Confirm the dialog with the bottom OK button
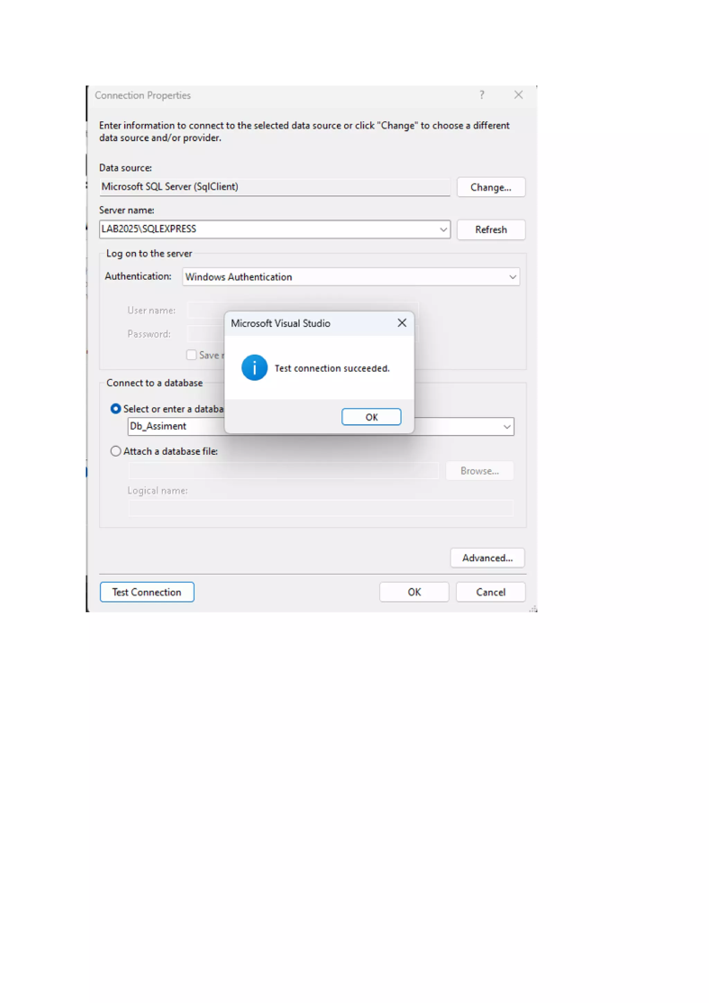Screen dimensions: 709x1003 click(x=414, y=592)
